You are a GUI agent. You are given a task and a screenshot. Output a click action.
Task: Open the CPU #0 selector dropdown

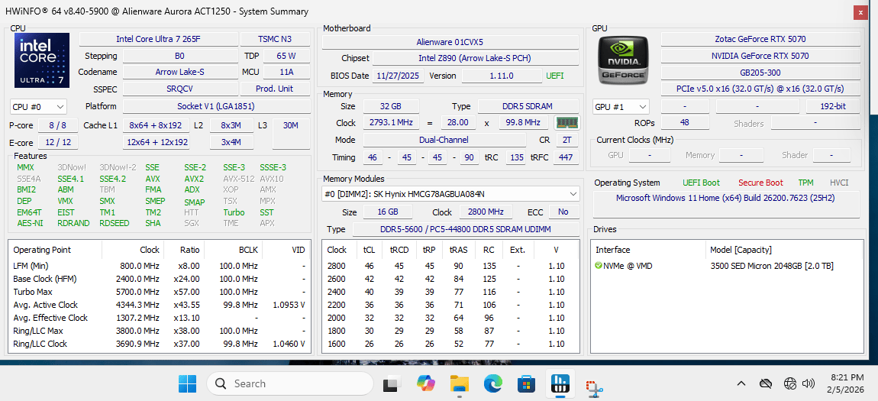point(39,106)
